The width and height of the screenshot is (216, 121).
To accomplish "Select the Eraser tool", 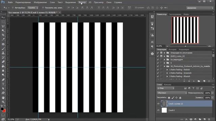I will coord(3,62).
